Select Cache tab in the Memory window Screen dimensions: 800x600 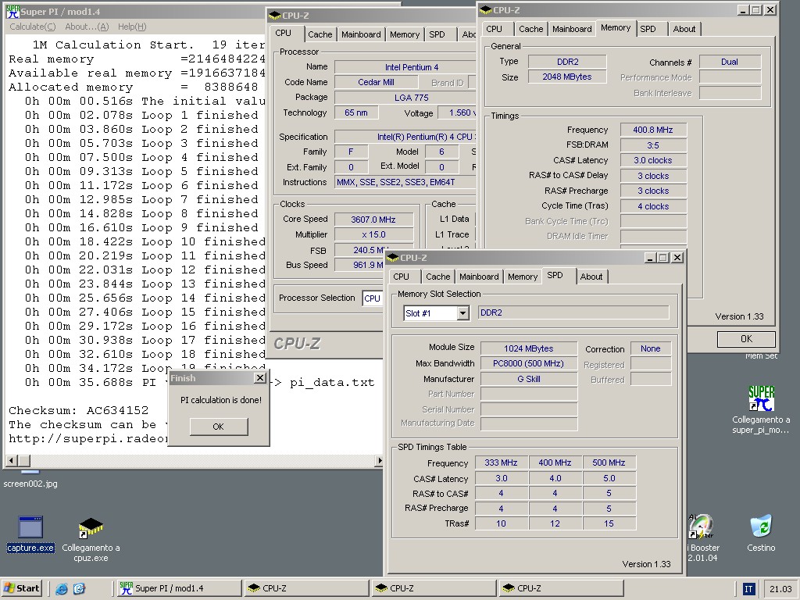click(530, 29)
